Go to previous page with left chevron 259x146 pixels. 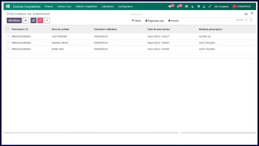[246, 20]
